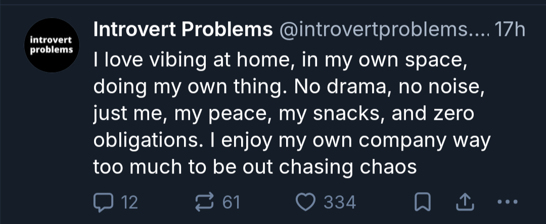This screenshot has height=224, width=546.
Task: Tap the share upload arrow icon
Action: pos(463,202)
